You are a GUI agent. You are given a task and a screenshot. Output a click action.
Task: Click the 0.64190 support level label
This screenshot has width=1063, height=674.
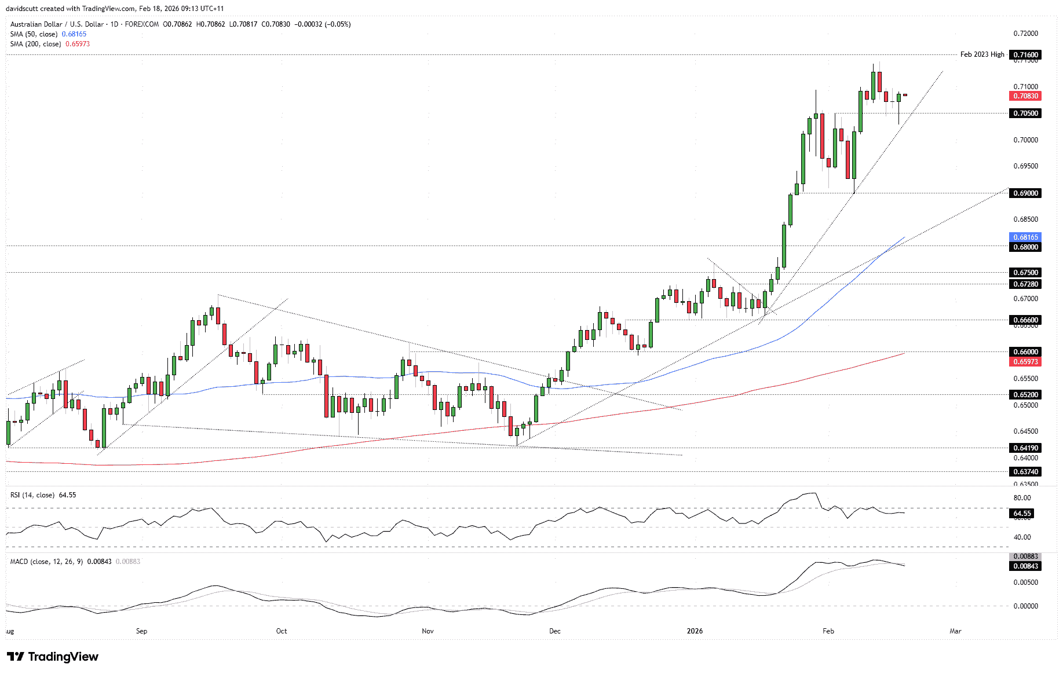(x=1025, y=448)
